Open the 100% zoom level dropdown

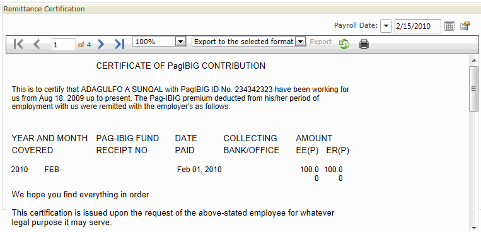tap(181, 42)
